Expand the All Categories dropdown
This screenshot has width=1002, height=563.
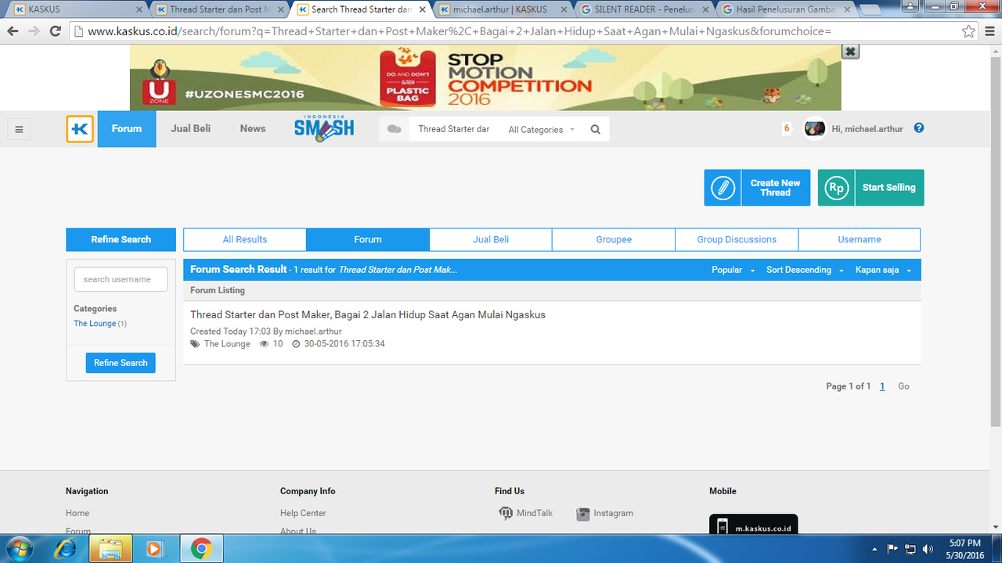[542, 130]
